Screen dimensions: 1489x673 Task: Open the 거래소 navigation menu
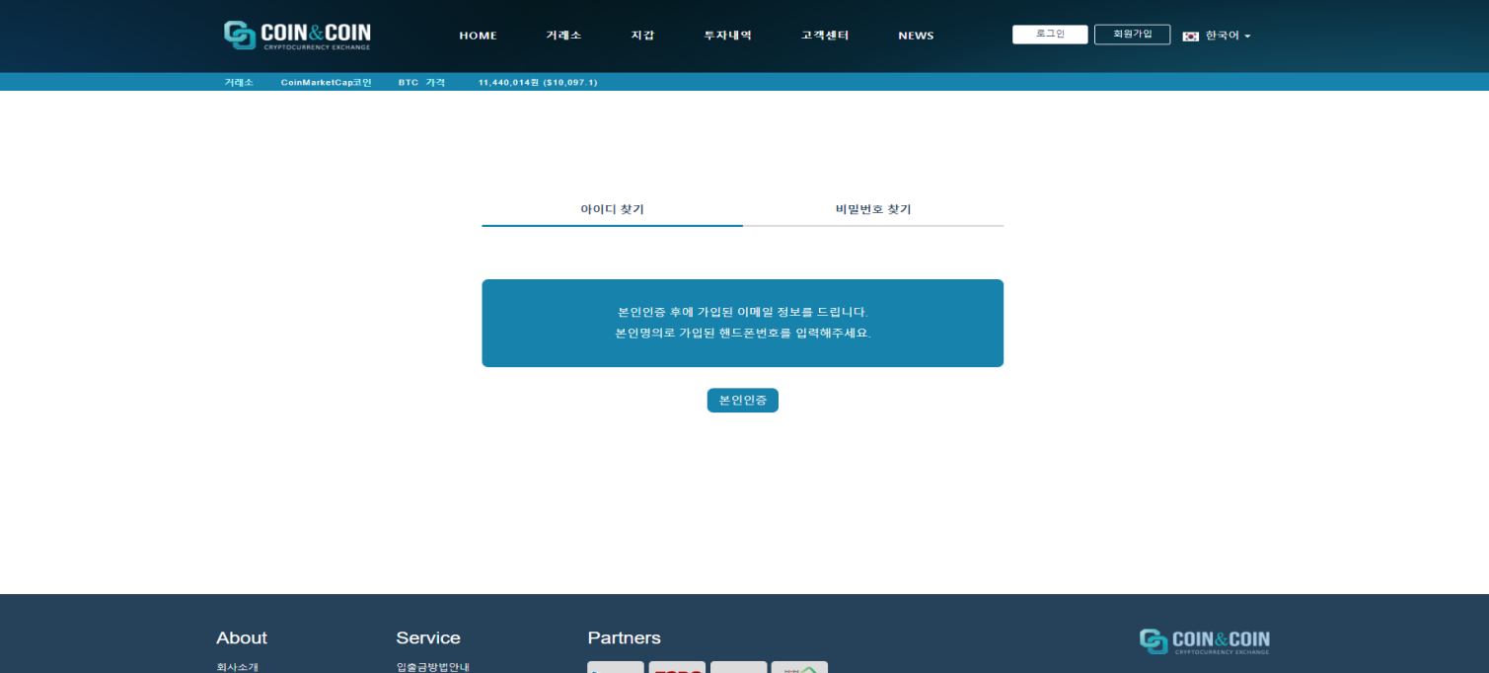coord(563,36)
